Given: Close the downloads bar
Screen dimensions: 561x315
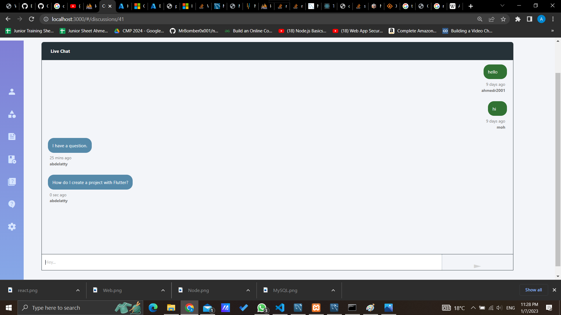Looking at the screenshot, I should tap(554, 290).
